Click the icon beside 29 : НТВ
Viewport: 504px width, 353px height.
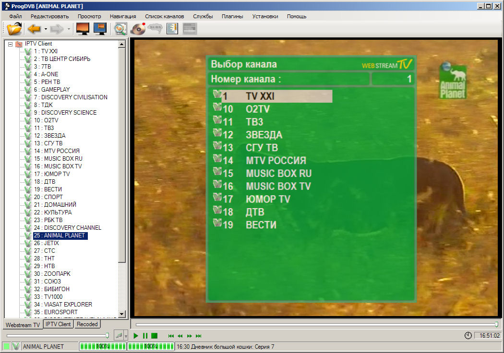28,266
